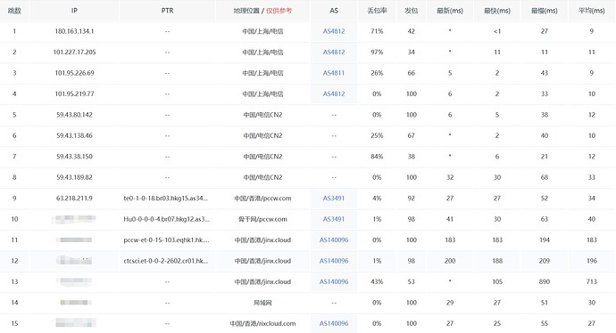Click the average value 713
This screenshot has width=616, height=333.
coord(592,281)
